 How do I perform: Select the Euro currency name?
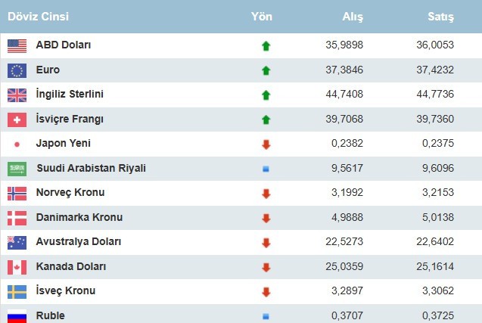[x=48, y=70]
